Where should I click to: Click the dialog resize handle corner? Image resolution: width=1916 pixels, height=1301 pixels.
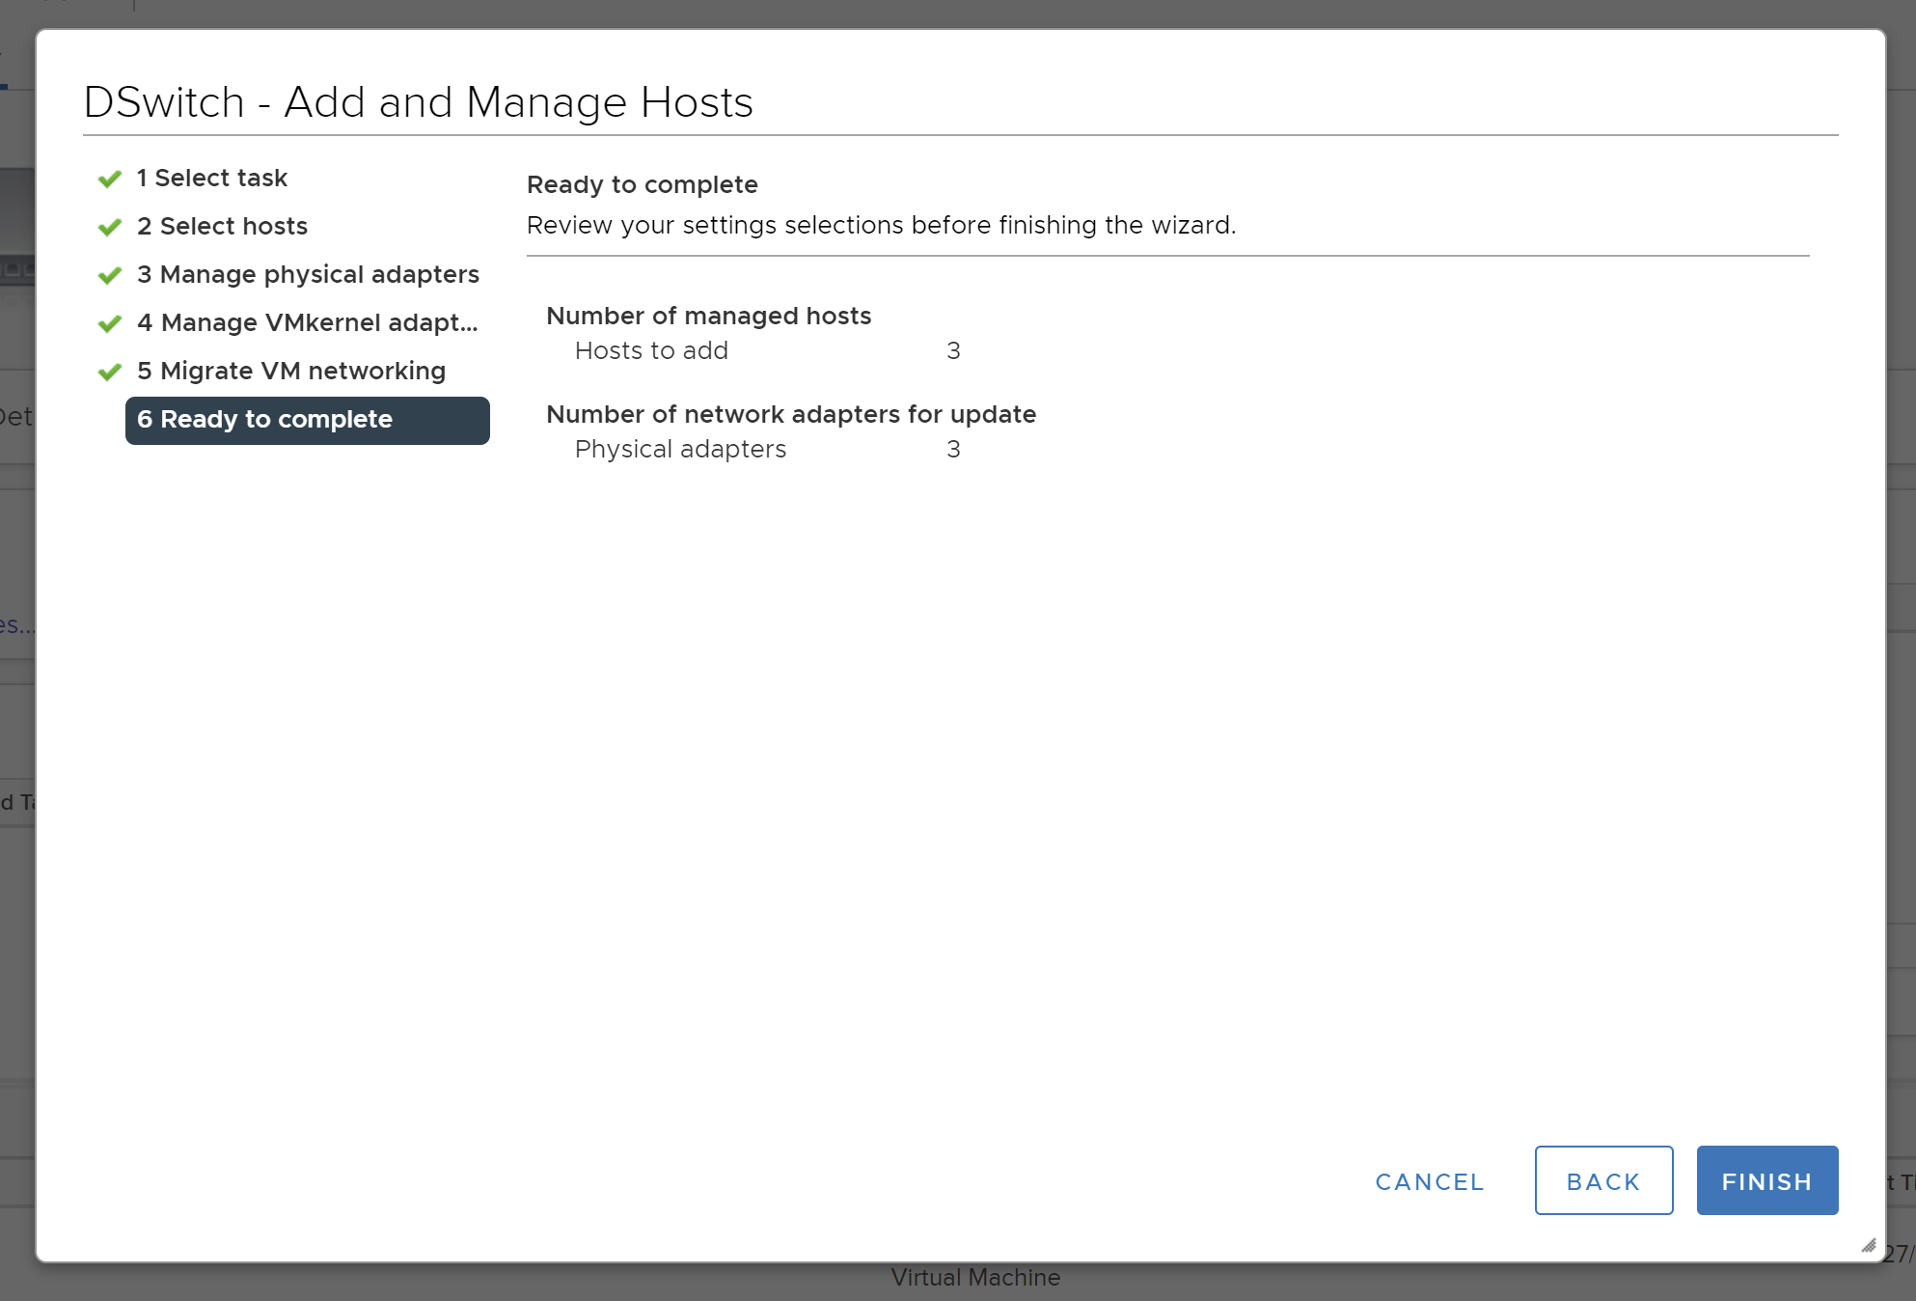coord(1869,1246)
